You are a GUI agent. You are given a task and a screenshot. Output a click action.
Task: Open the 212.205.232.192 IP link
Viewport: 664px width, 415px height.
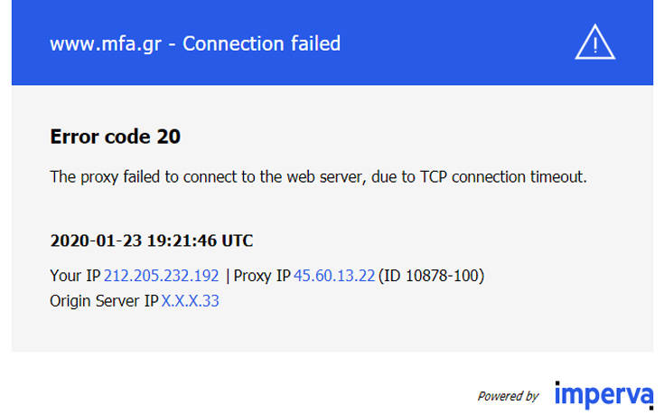point(161,276)
